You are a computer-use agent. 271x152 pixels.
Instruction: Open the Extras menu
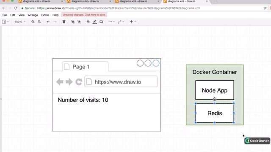click(45, 15)
